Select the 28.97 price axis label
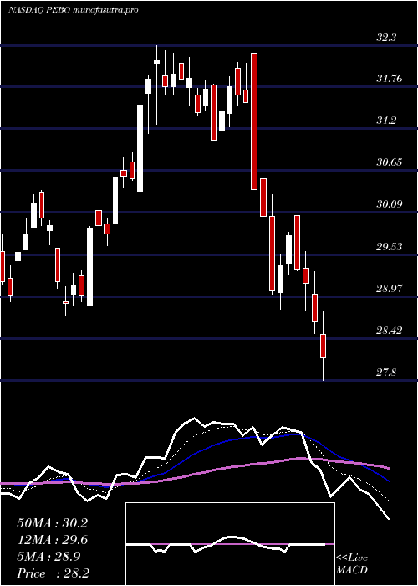Image resolution: width=418 pixels, height=586 pixels. (389, 289)
